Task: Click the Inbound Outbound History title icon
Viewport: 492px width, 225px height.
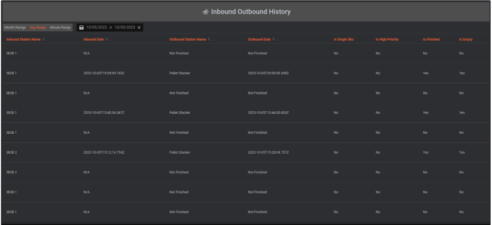Action: tap(205, 12)
